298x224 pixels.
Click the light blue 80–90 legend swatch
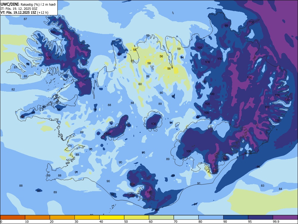tap(211, 217)
